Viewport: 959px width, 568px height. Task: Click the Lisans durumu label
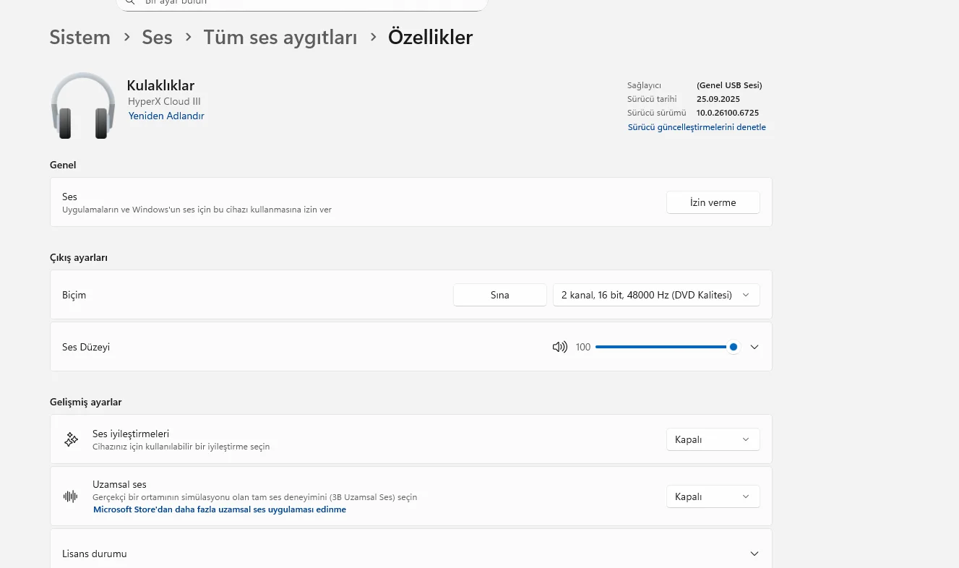click(95, 554)
